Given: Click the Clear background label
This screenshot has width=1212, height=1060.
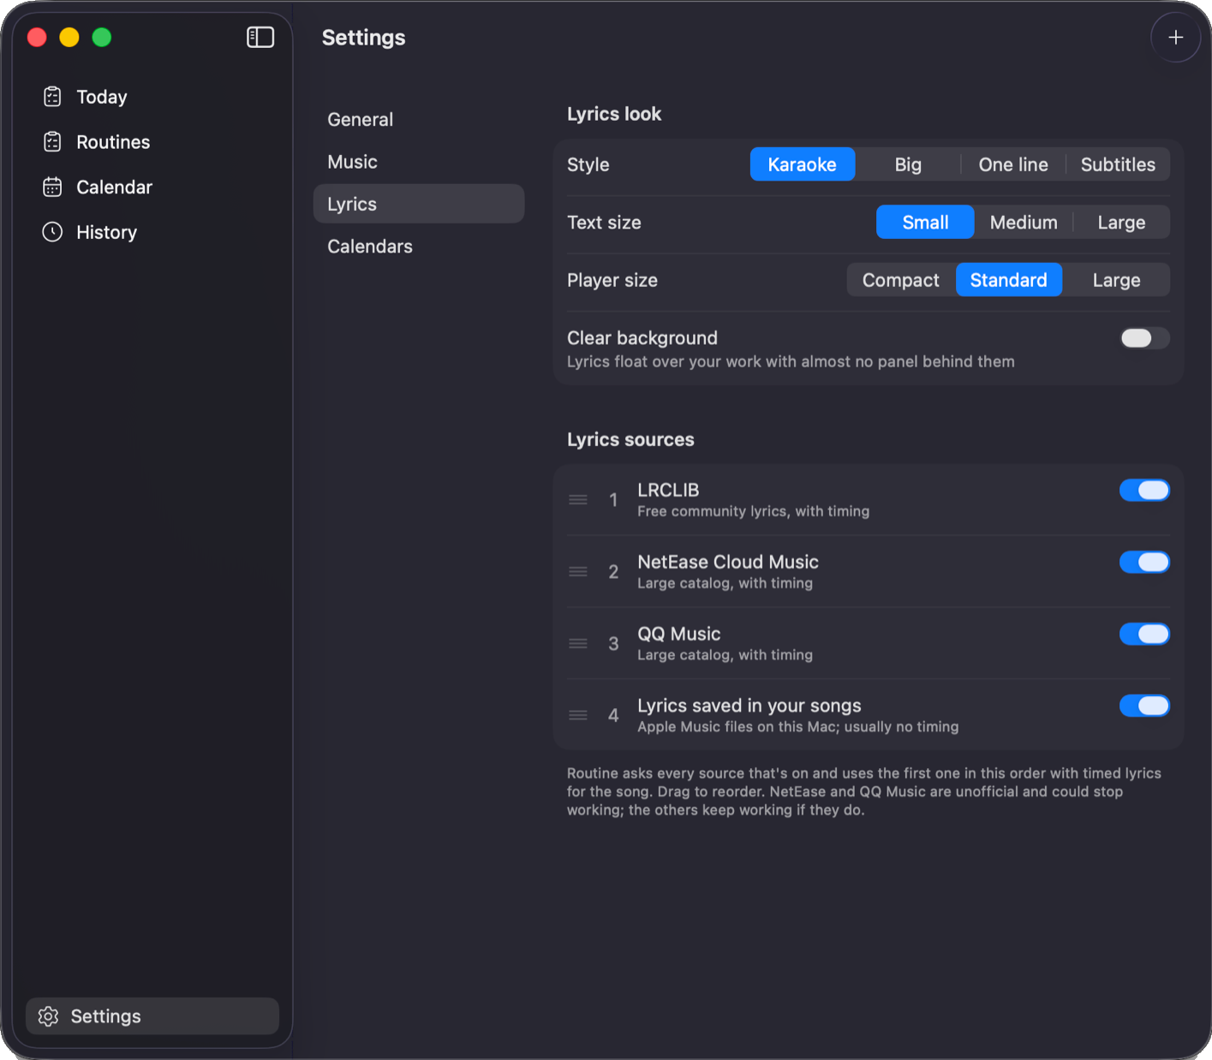Looking at the screenshot, I should click(642, 338).
